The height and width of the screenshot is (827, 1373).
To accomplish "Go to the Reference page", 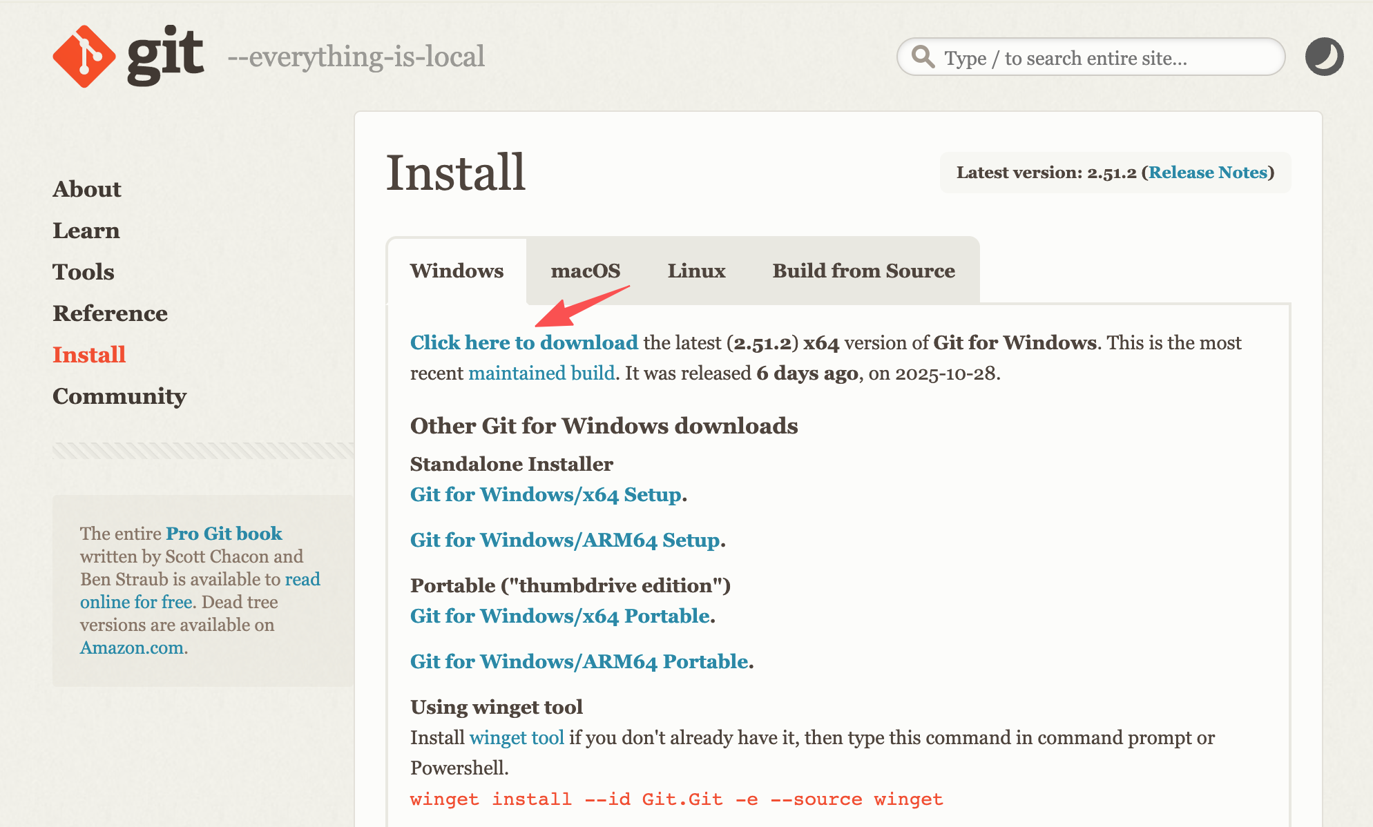I will click(x=110, y=313).
